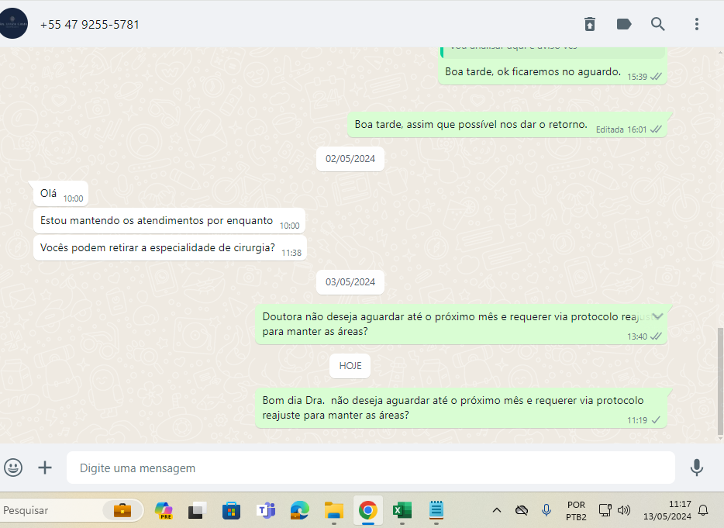The height and width of the screenshot is (528, 724).
Task: Open network status tray icon
Action: click(605, 510)
